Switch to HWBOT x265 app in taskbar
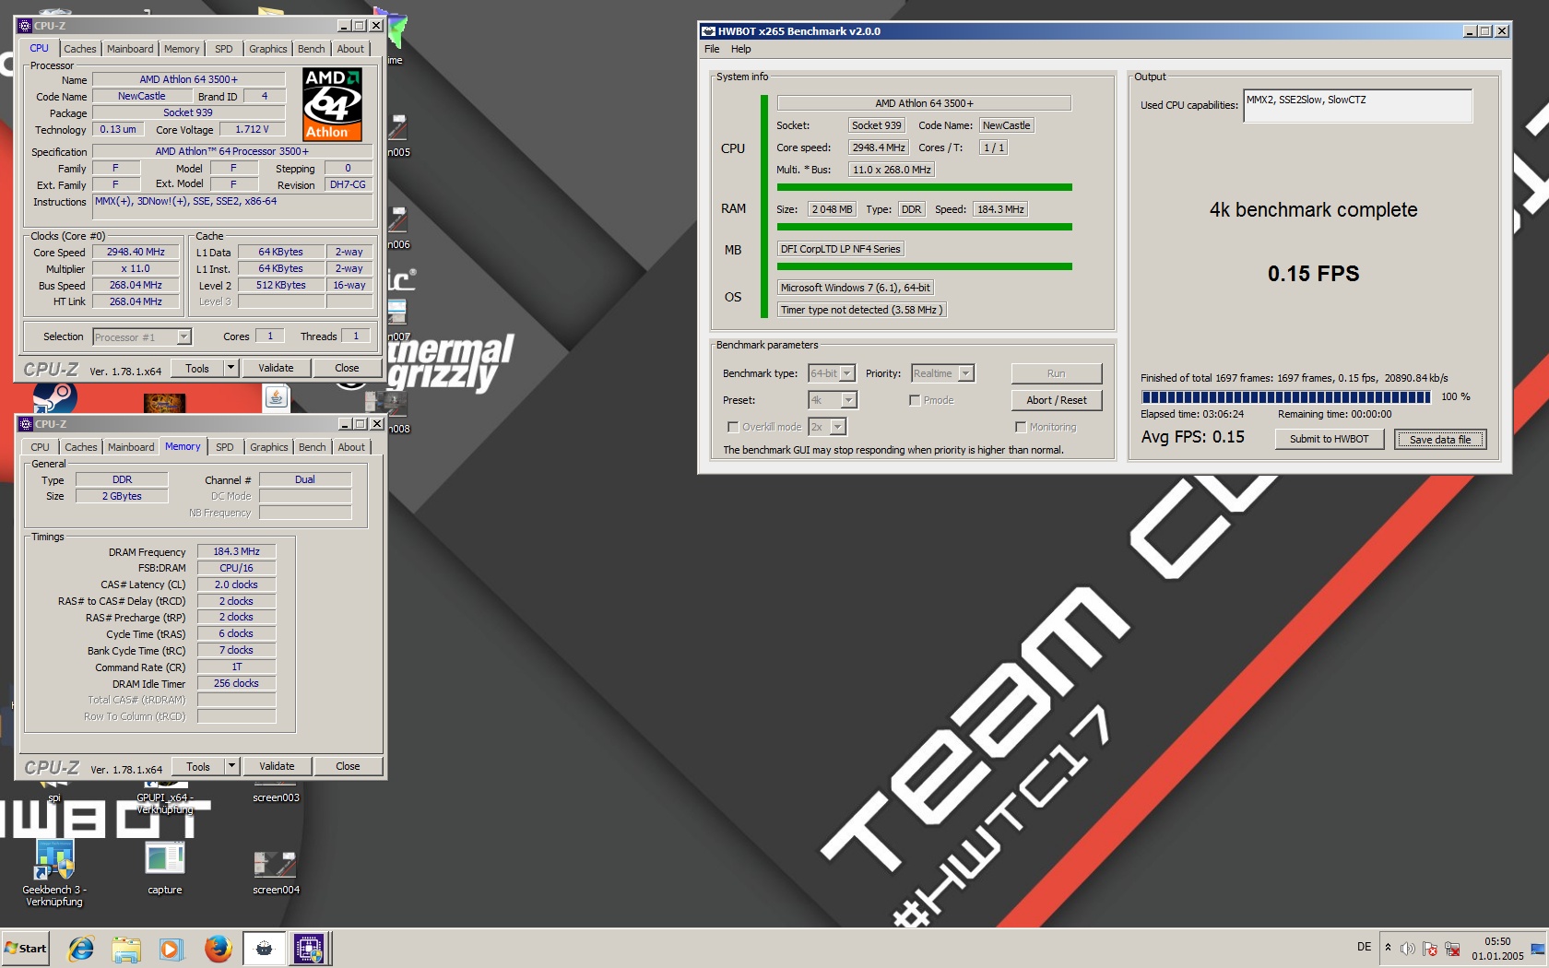Image resolution: width=1549 pixels, height=968 pixels. pyautogui.click(x=265, y=949)
